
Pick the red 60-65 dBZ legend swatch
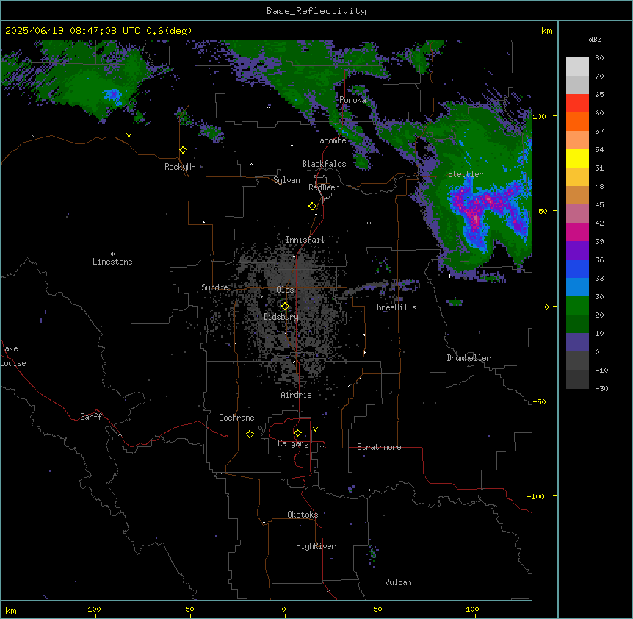[577, 104]
